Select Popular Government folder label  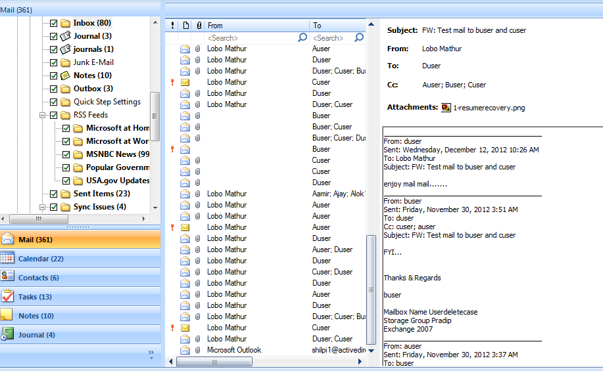point(117,167)
